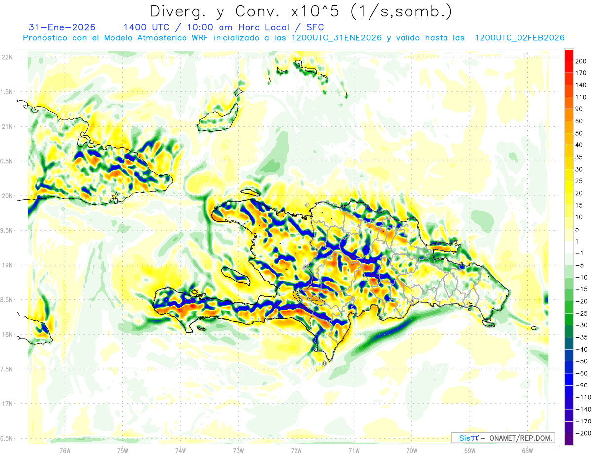Click the '1400 UTC' time text
Screen dimensions: 592x457
147,27
